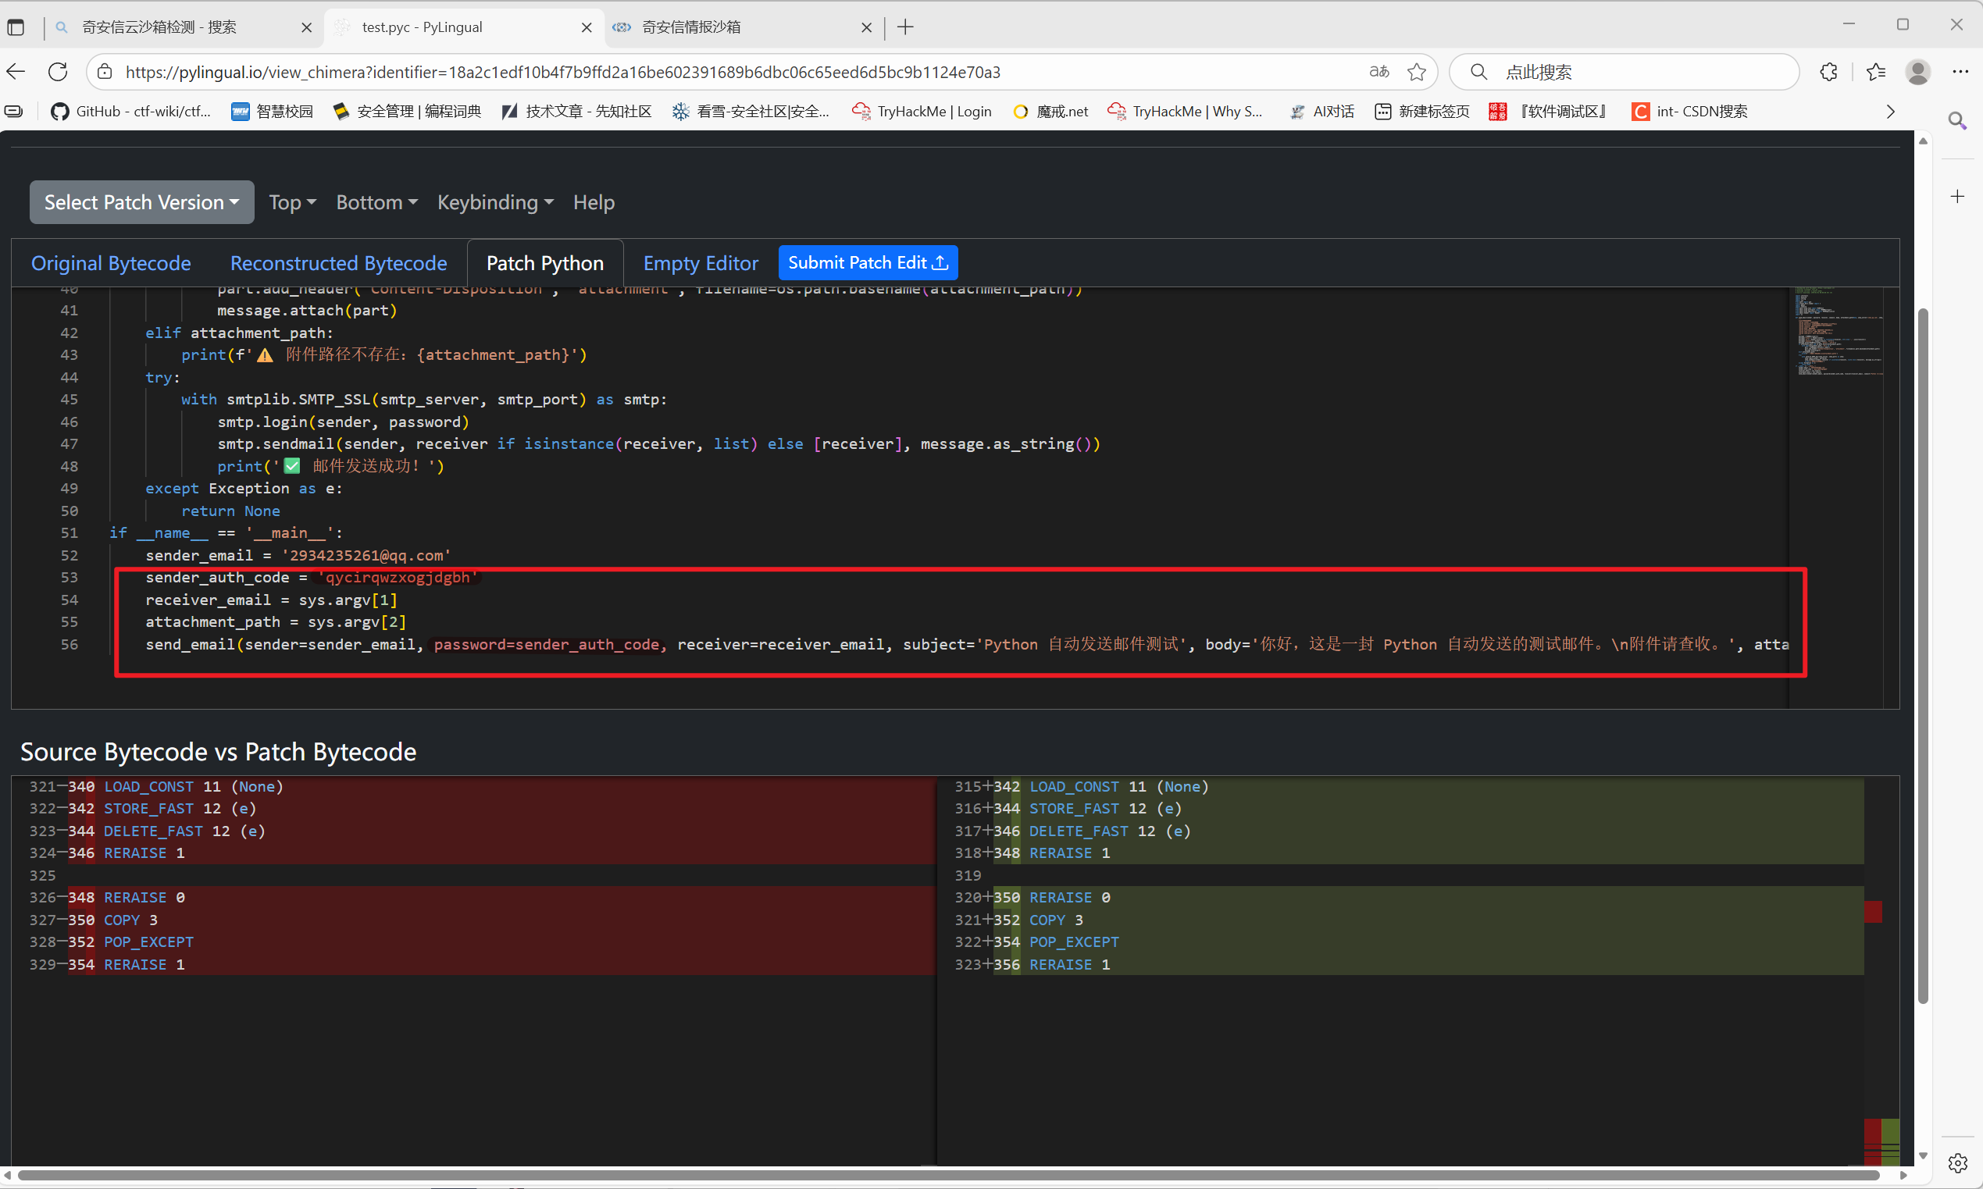Click the user profile avatar icon

(x=1917, y=72)
